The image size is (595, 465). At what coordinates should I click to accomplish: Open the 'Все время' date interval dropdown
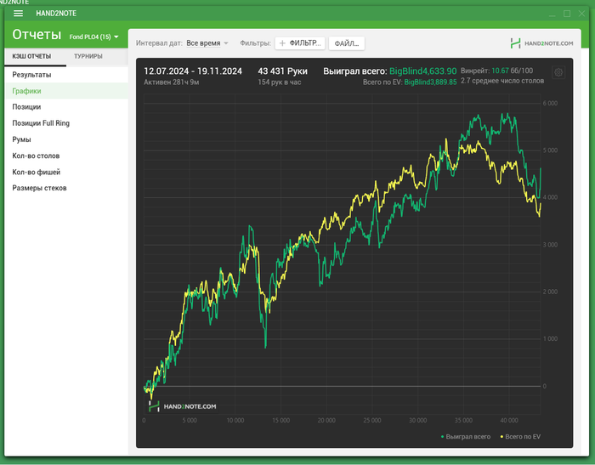(x=207, y=43)
